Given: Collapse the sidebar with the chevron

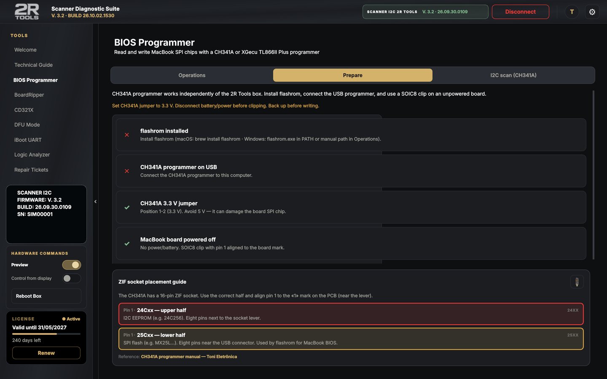Looking at the screenshot, I should coord(95,201).
